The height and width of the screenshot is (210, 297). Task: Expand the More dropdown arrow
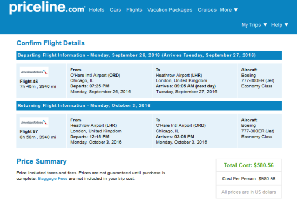point(236,10)
